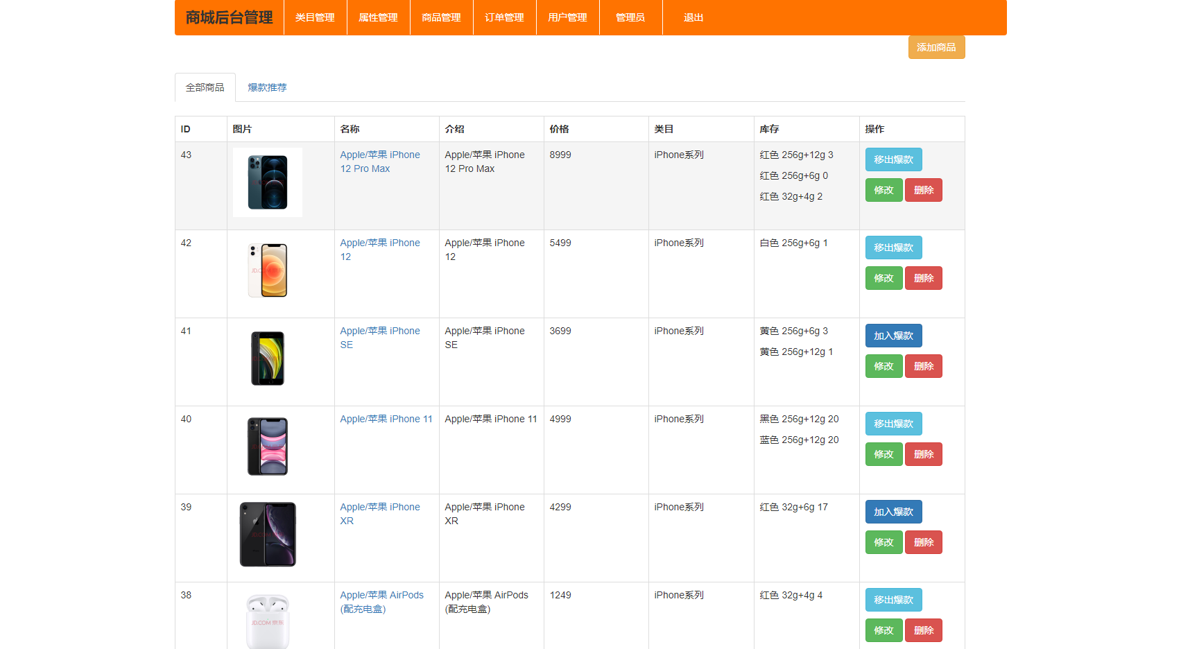Viewport: 1181px width, 649px height.
Task: Click the 添加商品 button
Action: (x=936, y=47)
